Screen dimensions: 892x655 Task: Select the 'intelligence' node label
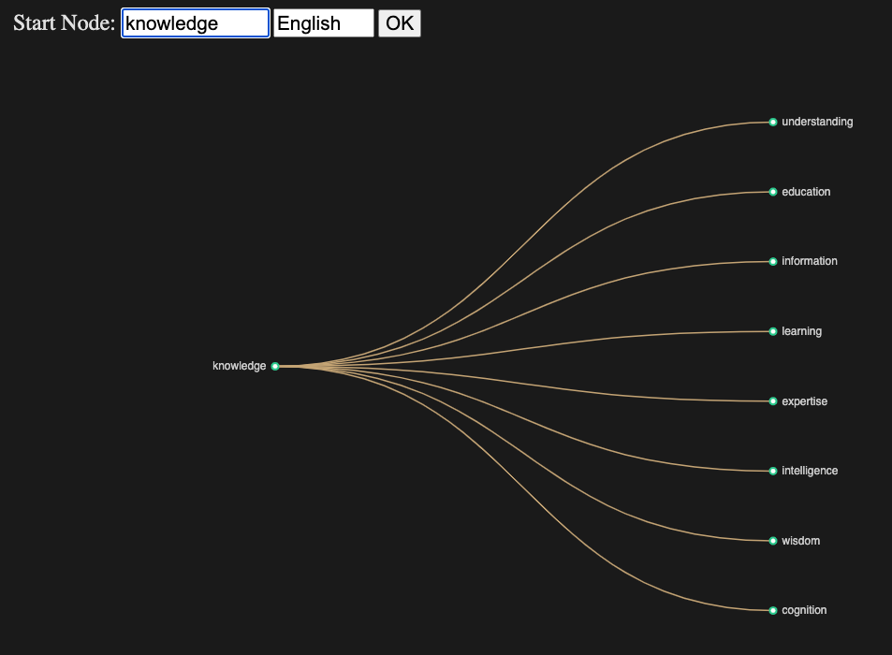pos(810,471)
